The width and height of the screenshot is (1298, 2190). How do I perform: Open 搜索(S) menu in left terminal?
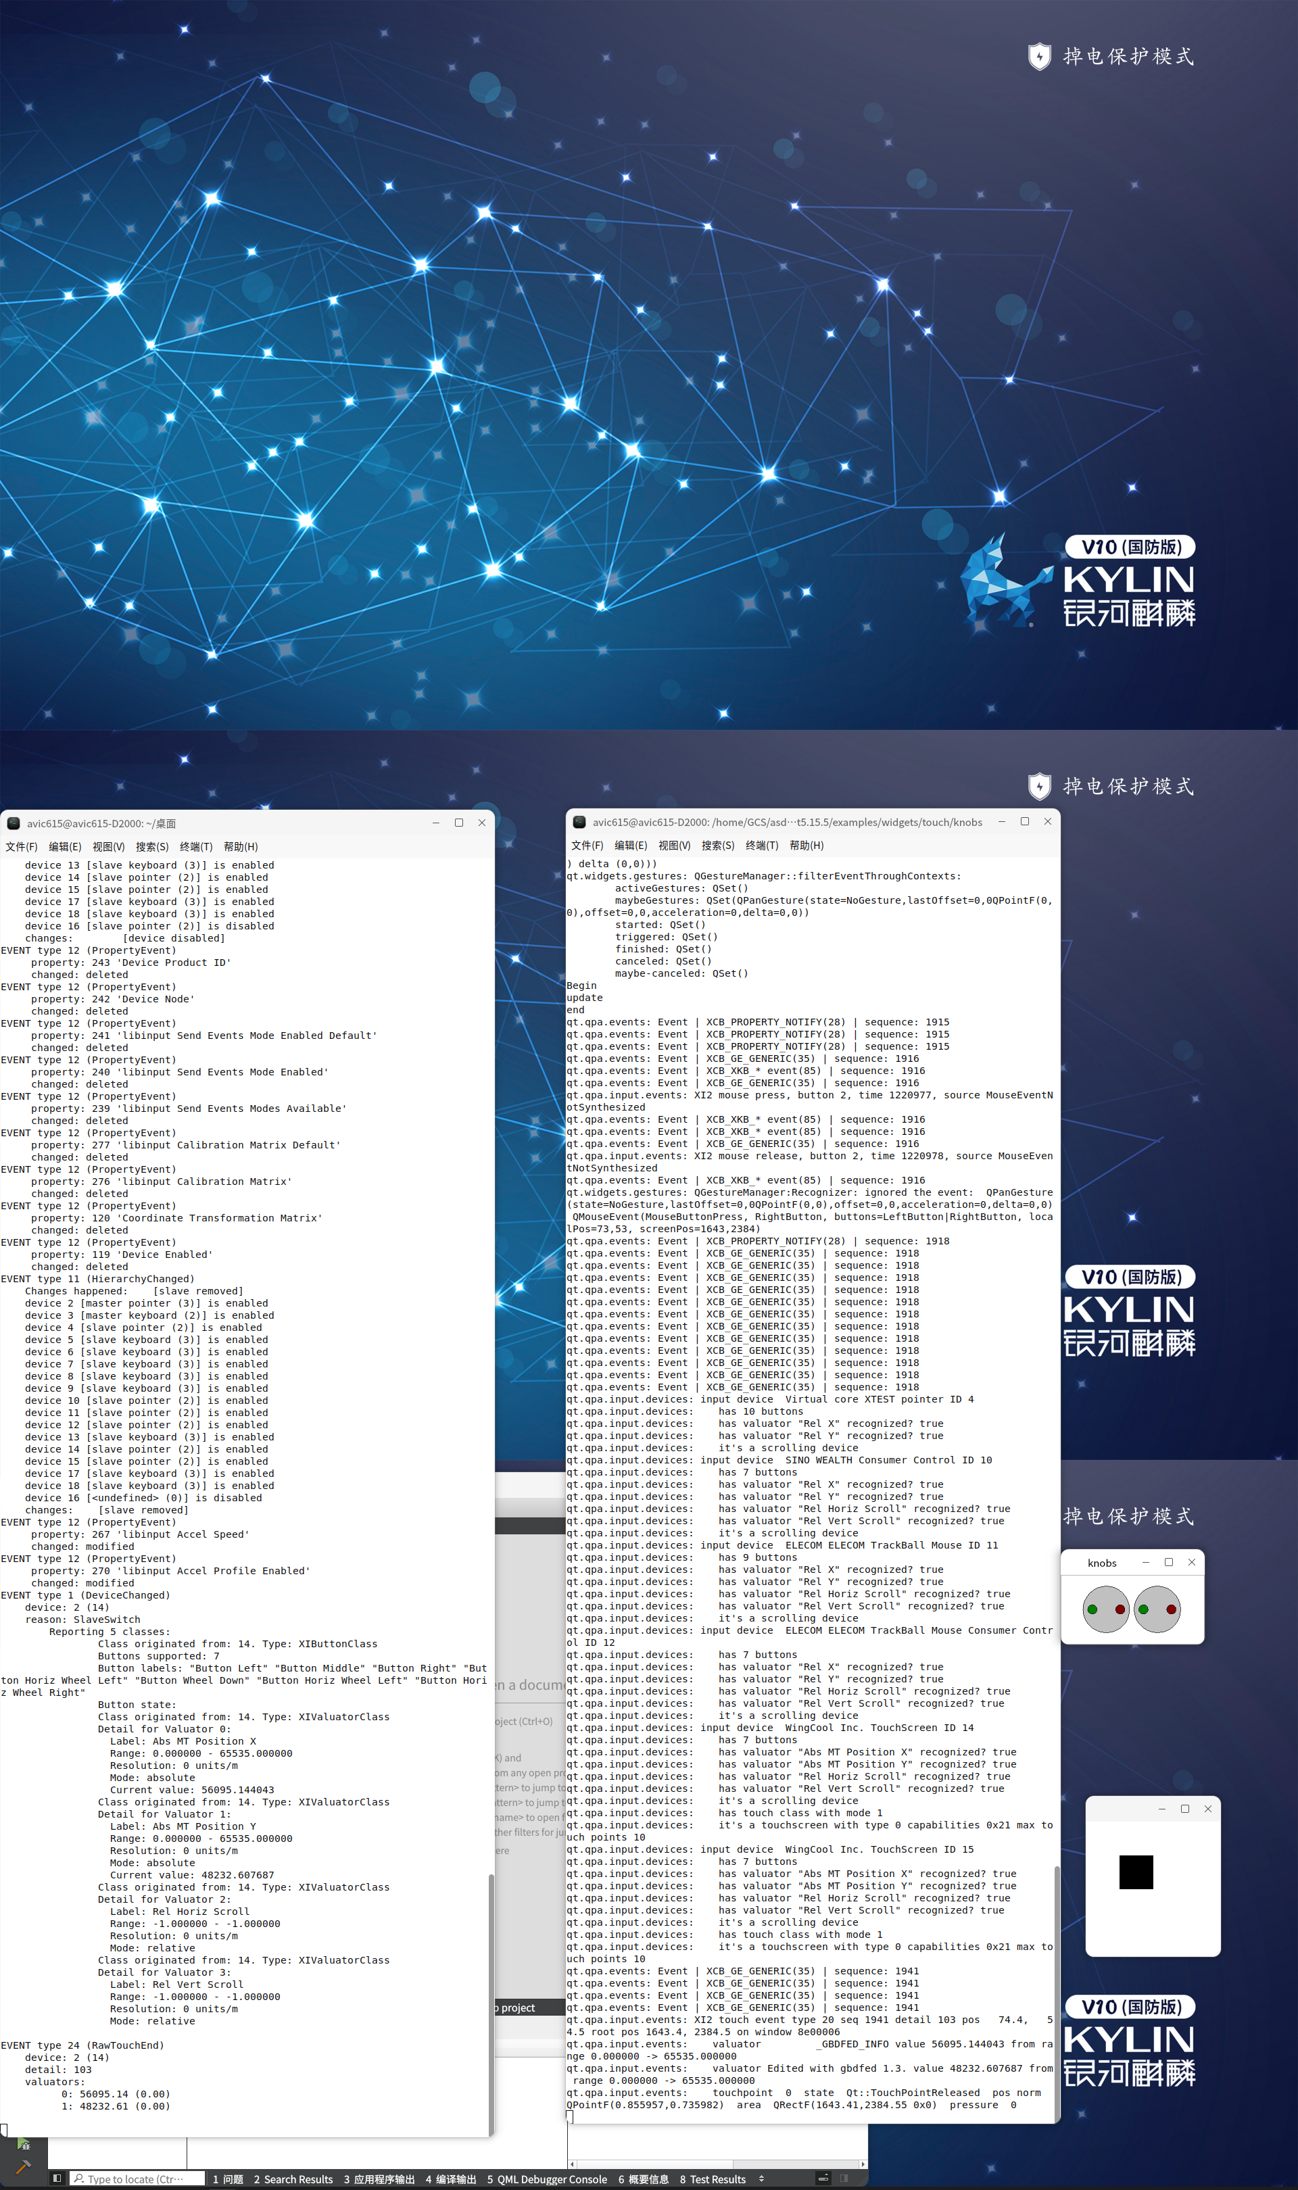click(152, 846)
